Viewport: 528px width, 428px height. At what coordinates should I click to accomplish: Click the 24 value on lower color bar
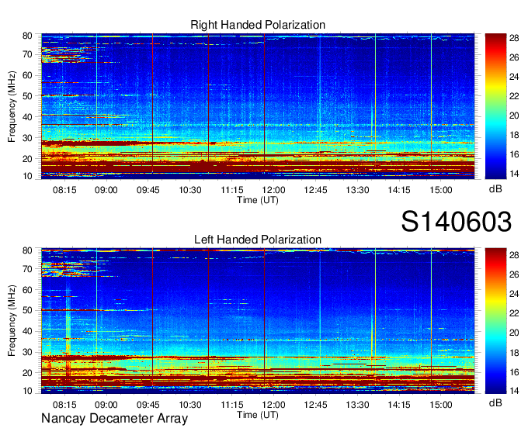pos(514,294)
